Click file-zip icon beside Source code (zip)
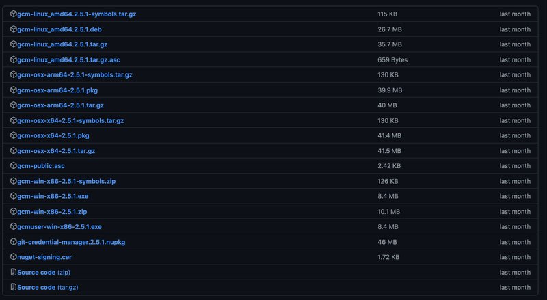This screenshot has width=547, height=300. coord(14,272)
